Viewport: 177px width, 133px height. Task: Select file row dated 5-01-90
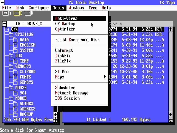(x=136, y=77)
